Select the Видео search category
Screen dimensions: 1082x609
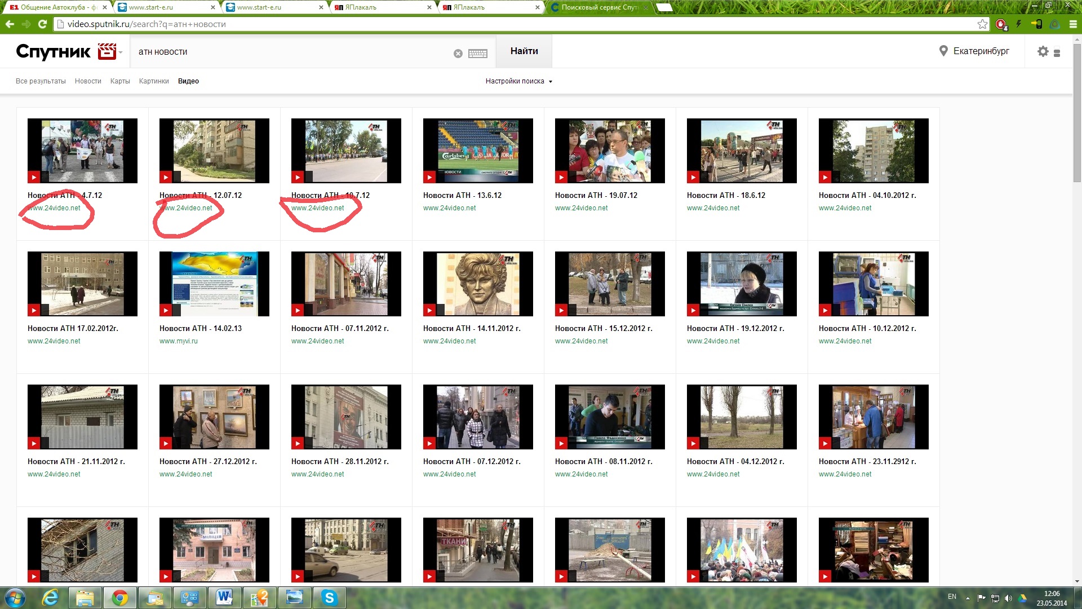pos(188,81)
